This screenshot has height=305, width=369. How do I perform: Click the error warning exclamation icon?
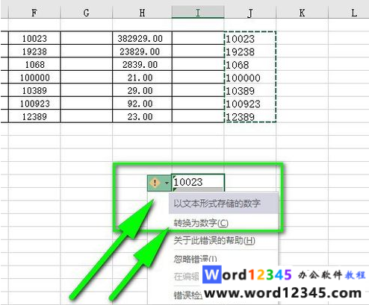(x=155, y=183)
